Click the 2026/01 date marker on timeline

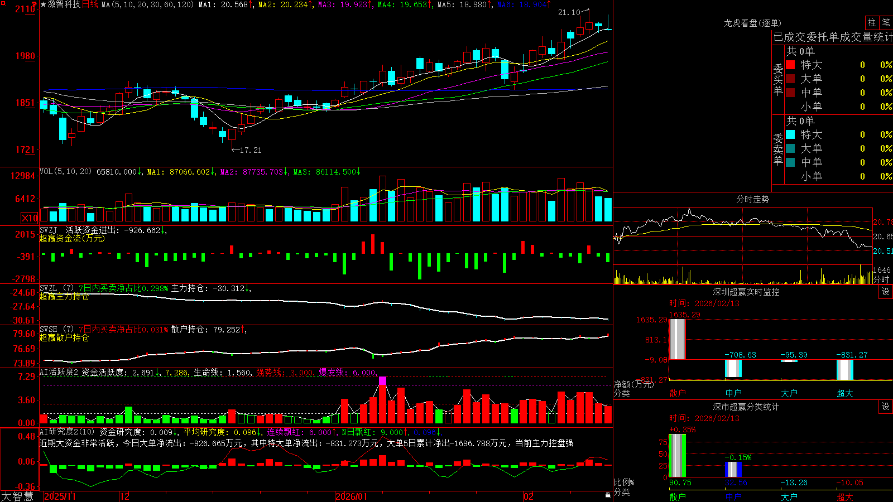[x=352, y=496]
